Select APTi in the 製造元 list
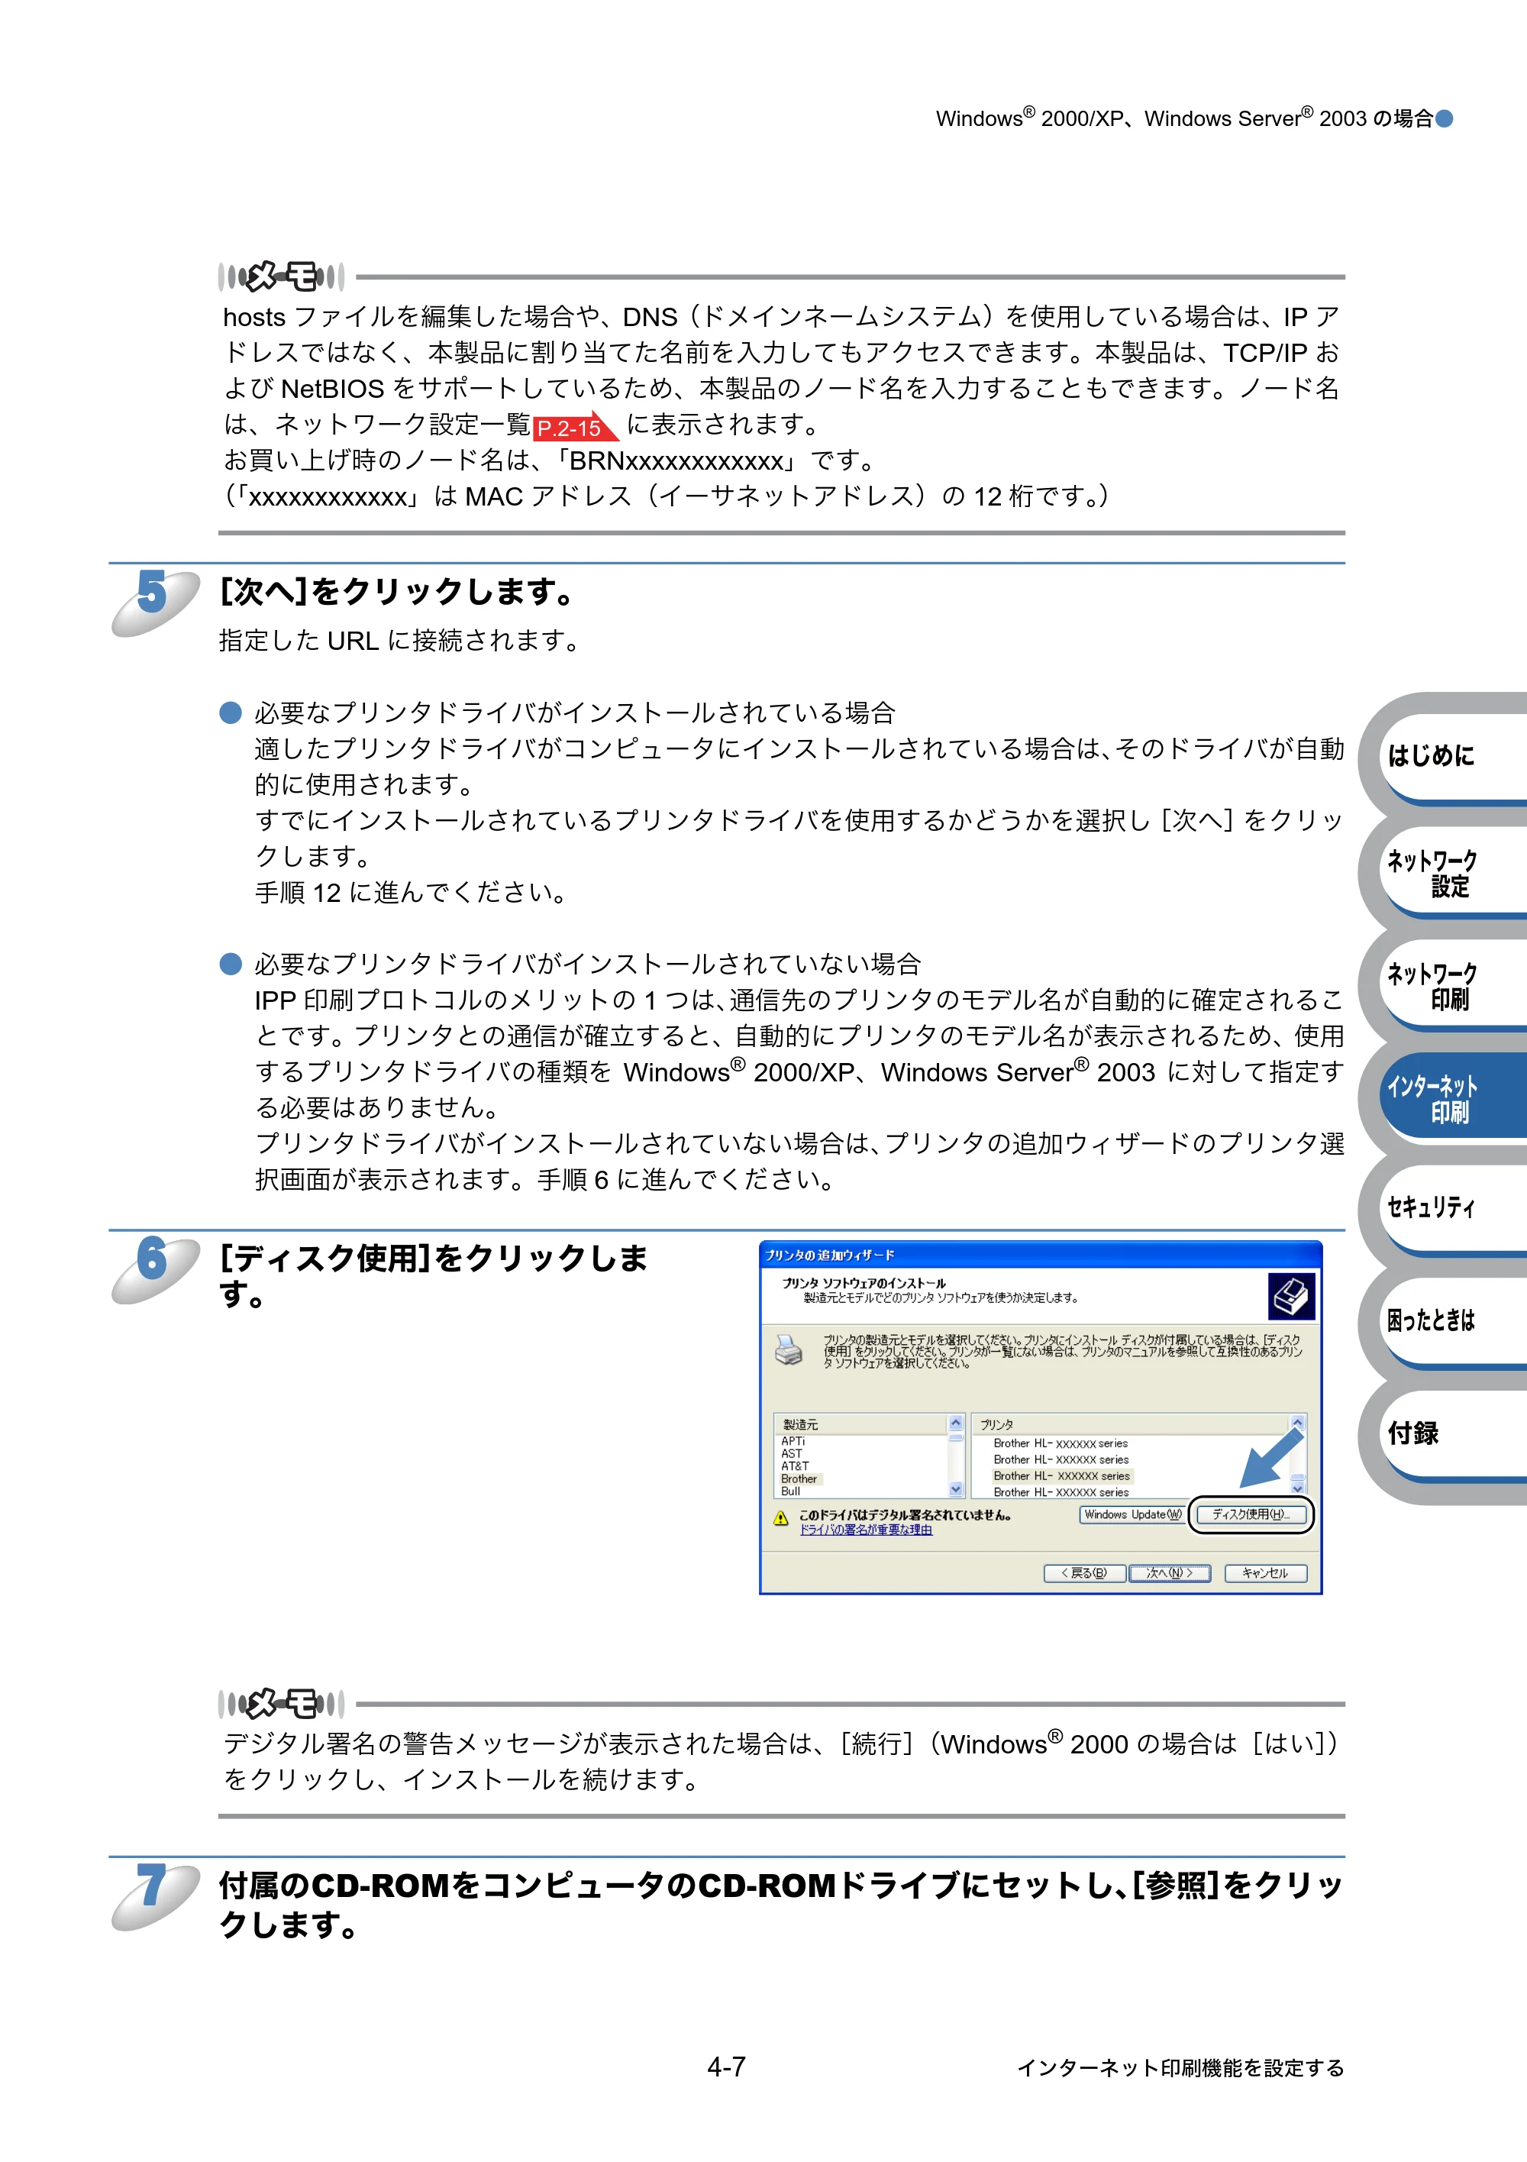Image resolution: width=1527 pixels, height=2162 pixels. 793,1441
